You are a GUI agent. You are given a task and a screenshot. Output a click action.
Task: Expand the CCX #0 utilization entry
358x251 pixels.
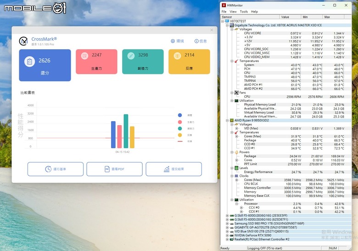pyautogui.click(x=241, y=208)
